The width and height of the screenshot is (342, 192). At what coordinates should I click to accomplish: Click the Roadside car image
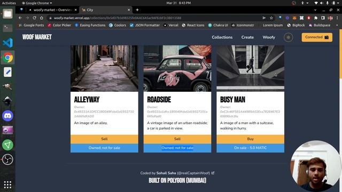[177, 68]
